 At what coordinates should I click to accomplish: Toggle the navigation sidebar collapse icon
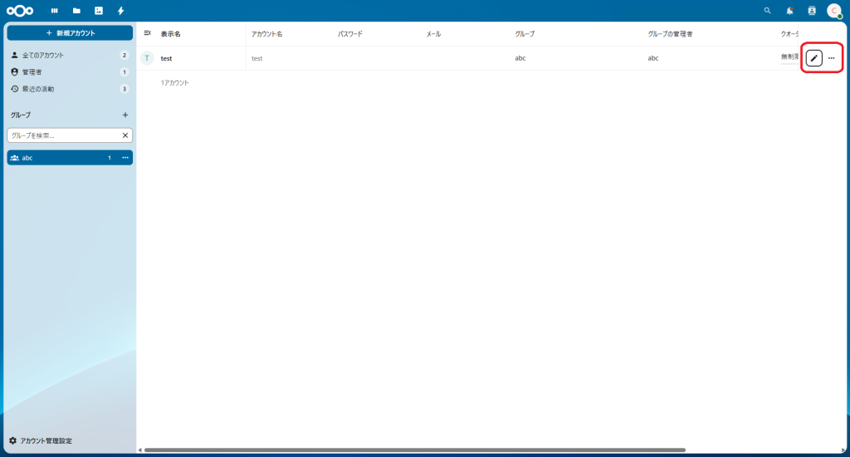148,33
